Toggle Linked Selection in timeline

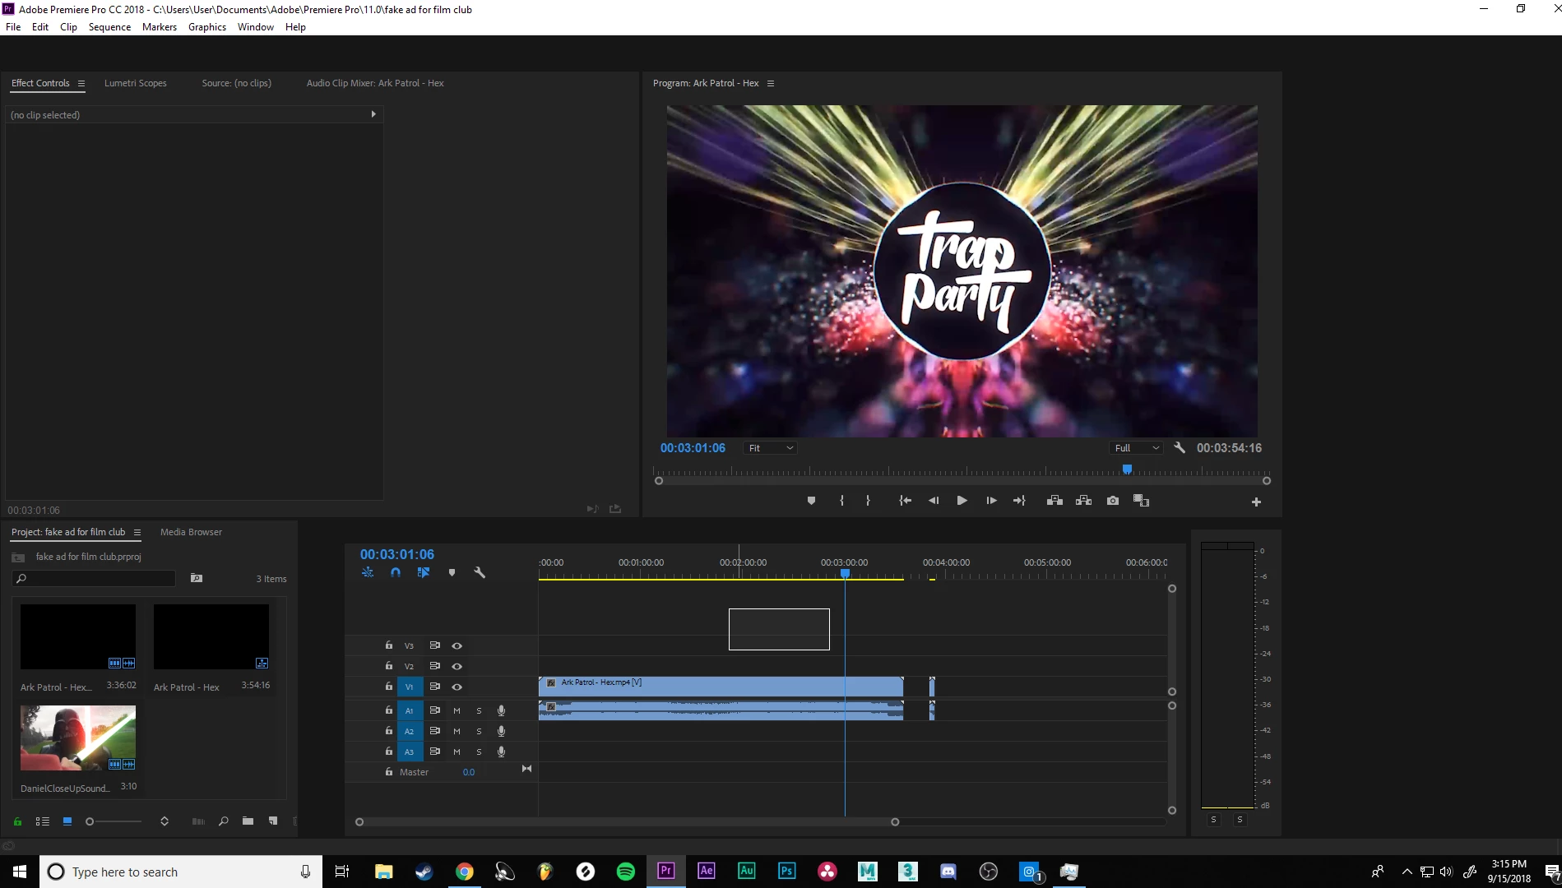(424, 572)
